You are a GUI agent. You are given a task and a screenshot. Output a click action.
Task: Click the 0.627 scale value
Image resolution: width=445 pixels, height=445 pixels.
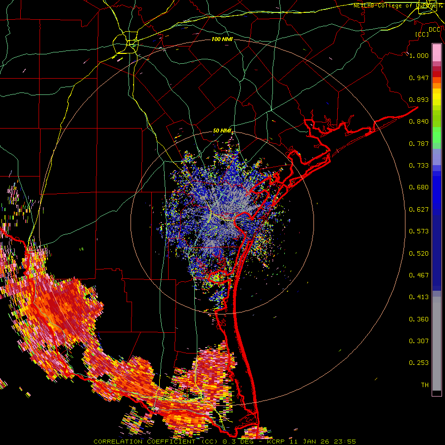coord(419,210)
